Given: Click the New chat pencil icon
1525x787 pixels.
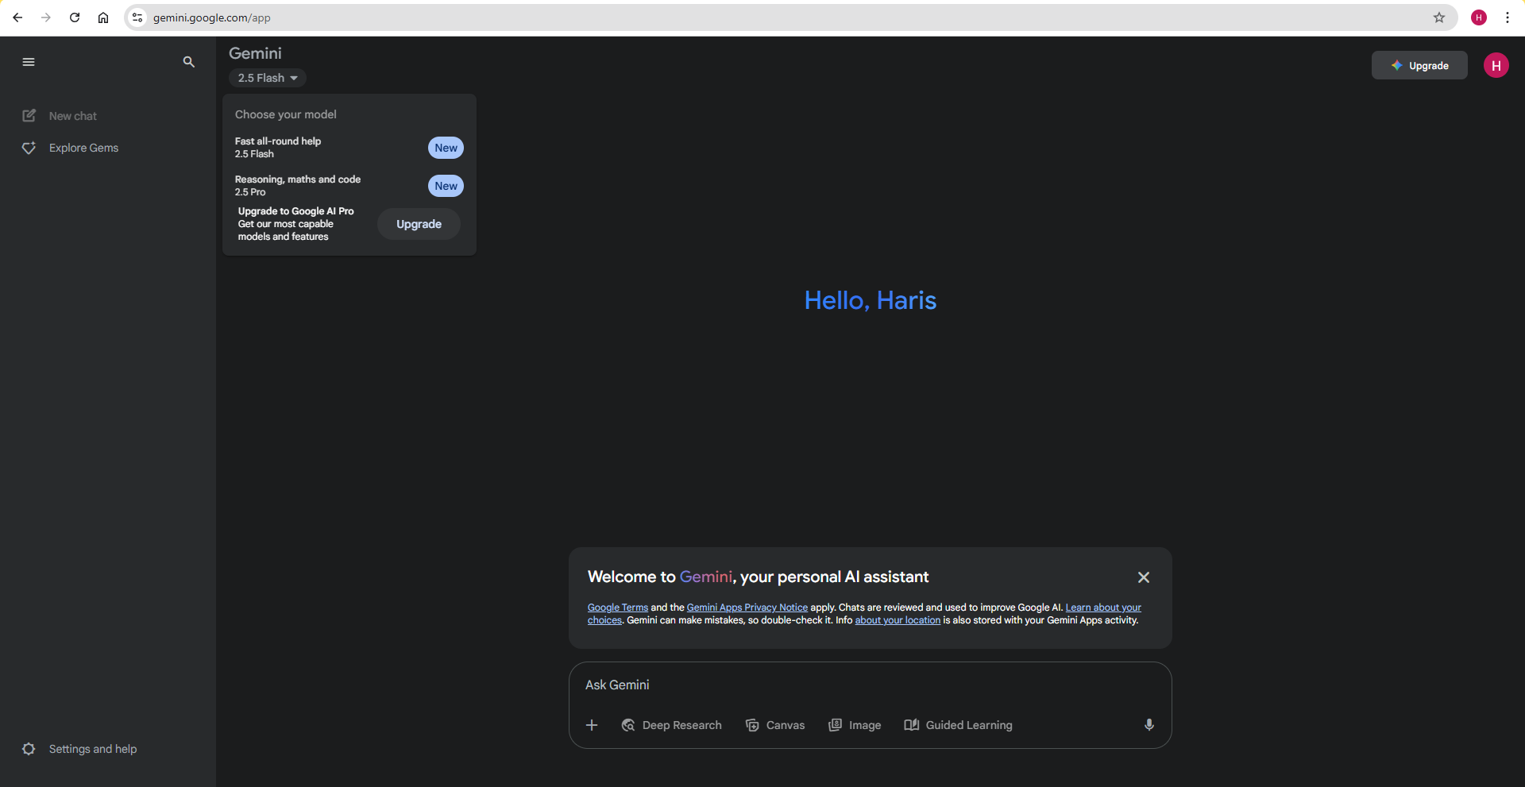Looking at the screenshot, I should 29,116.
